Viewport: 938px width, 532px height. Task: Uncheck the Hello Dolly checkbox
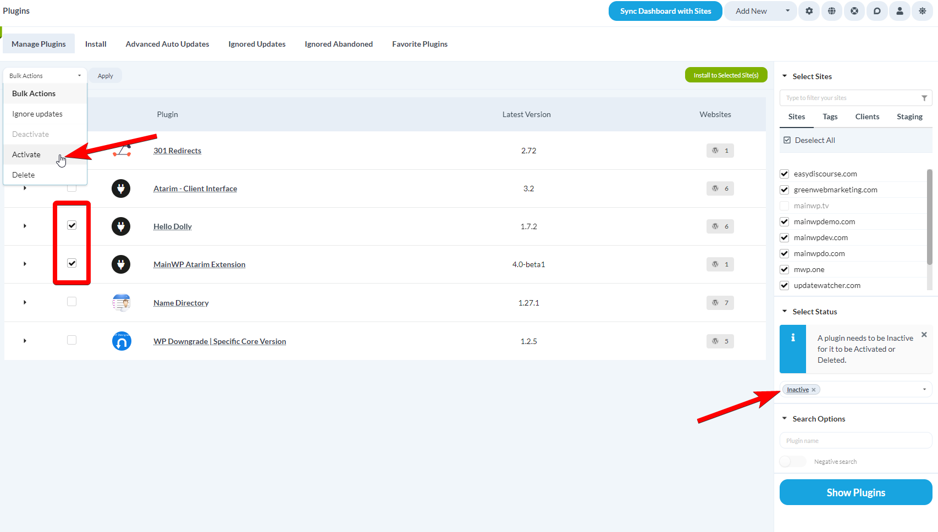[x=71, y=225]
